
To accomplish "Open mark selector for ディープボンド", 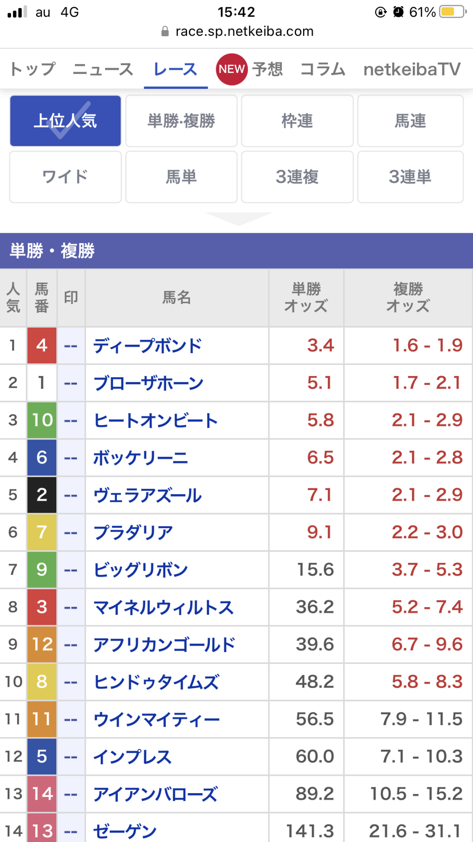I will (x=71, y=346).
